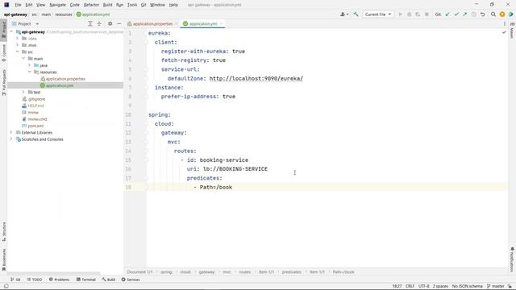The width and height of the screenshot is (516, 290).
Task: Open editor tabs three-dot menu
Action: click(x=505, y=23)
